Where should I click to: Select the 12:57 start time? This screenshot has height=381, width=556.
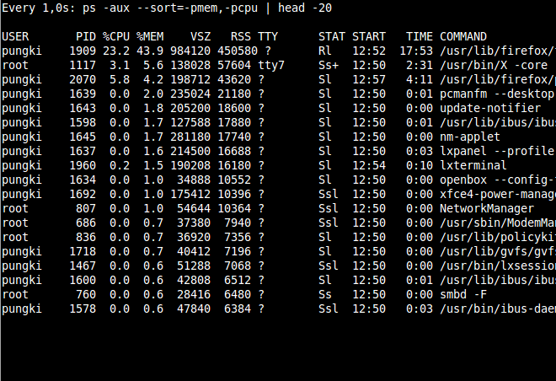pos(368,80)
